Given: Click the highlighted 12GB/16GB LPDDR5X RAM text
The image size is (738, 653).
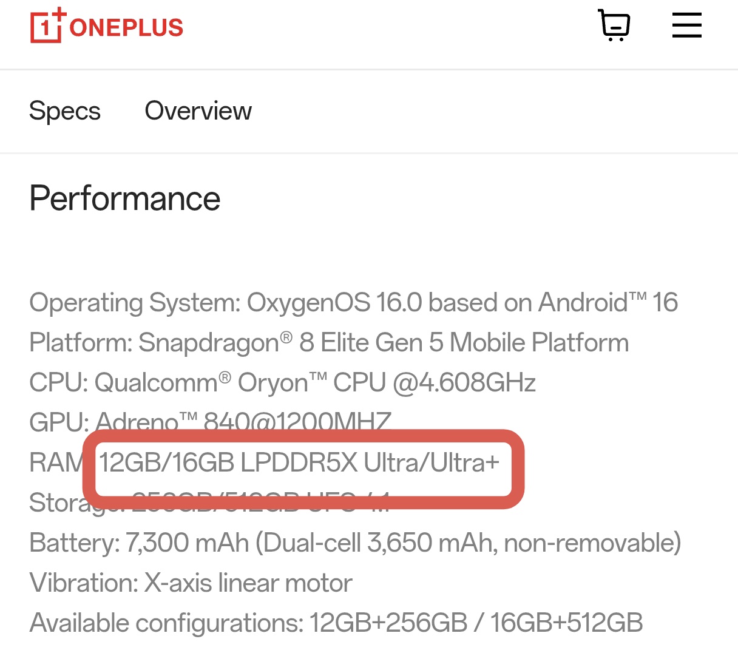Looking at the screenshot, I should point(299,463).
